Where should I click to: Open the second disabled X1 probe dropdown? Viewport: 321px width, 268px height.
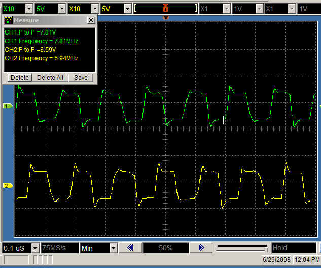pyautogui.click(x=292, y=9)
